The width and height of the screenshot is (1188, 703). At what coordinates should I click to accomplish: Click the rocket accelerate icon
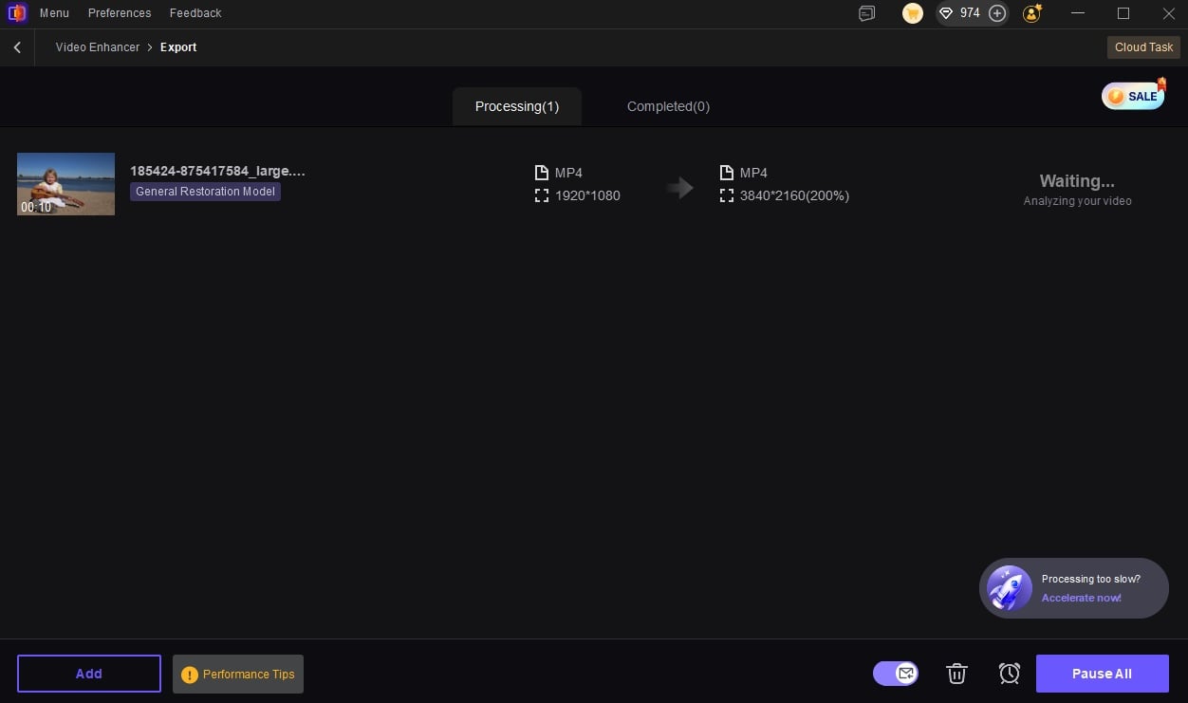(x=1009, y=588)
